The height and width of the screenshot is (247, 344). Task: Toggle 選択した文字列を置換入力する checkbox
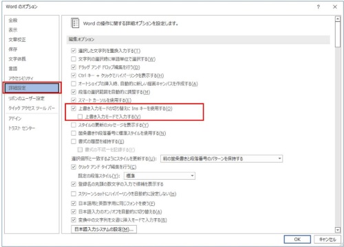(74, 51)
